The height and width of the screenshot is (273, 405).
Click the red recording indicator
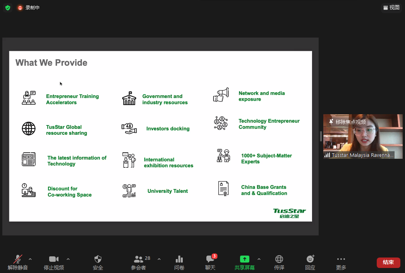20,8
